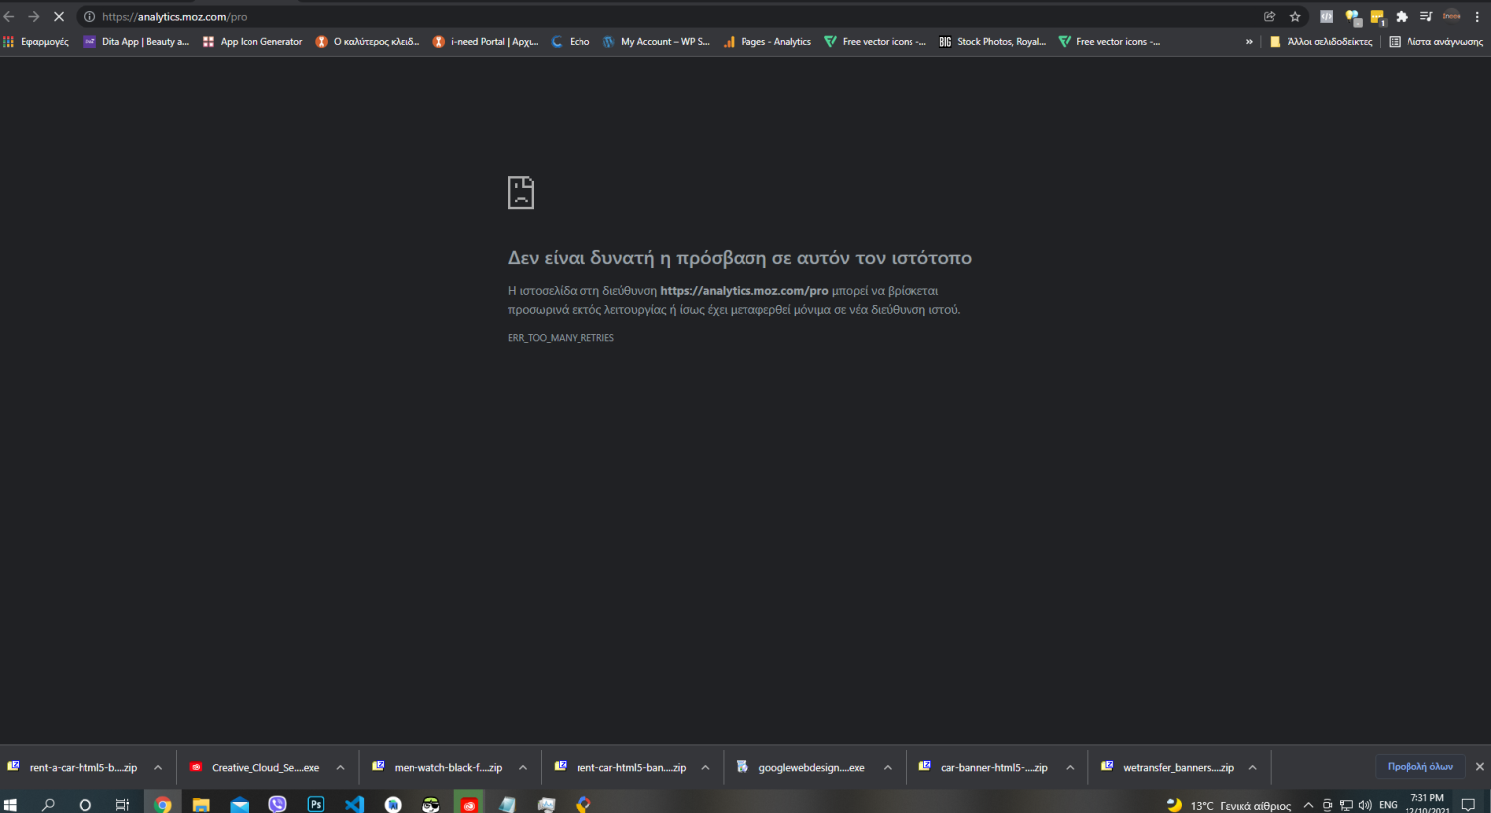
Task: Open Viber from the taskbar
Action: 277,804
